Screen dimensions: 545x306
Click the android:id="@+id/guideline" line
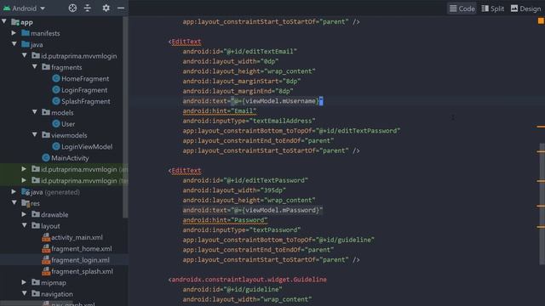pyautogui.click(x=232, y=289)
